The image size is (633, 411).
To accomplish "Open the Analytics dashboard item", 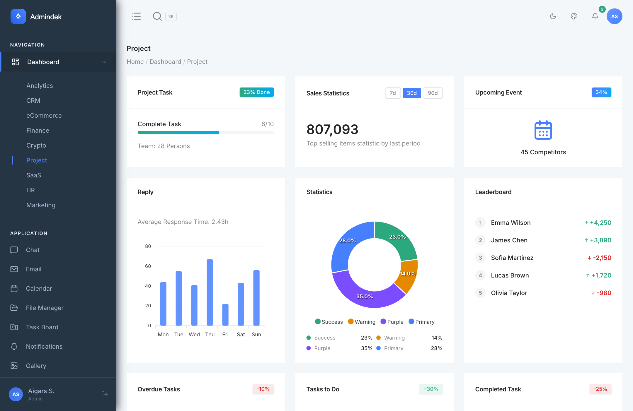I will click(40, 85).
